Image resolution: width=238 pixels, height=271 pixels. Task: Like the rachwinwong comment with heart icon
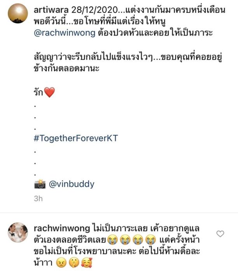coord(220,234)
